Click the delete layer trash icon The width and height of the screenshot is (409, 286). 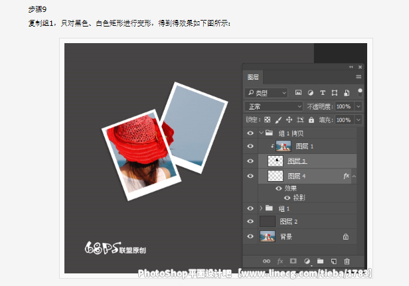click(x=347, y=261)
